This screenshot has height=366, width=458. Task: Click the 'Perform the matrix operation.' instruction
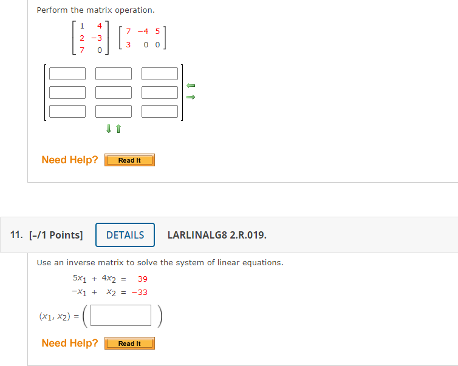click(x=96, y=10)
